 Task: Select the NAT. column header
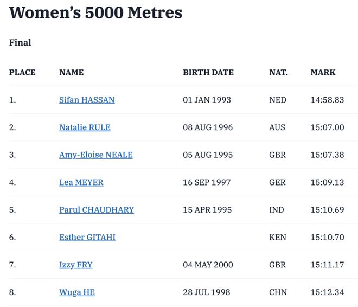(x=278, y=72)
